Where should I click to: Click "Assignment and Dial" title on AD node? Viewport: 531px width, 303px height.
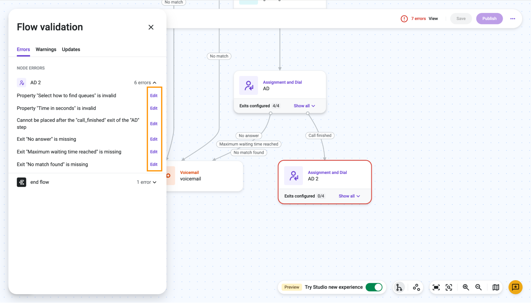click(282, 82)
